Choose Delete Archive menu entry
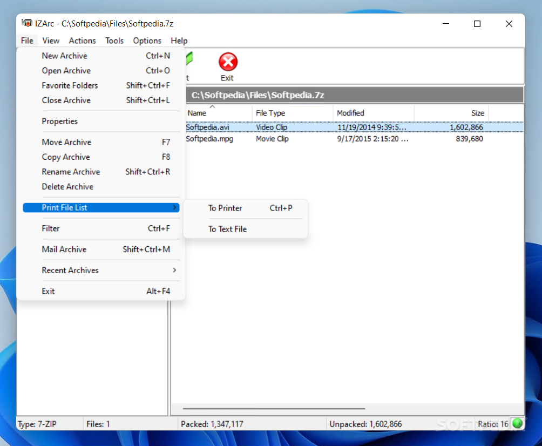Image resolution: width=542 pixels, height=446 pixels. (101, 187)
